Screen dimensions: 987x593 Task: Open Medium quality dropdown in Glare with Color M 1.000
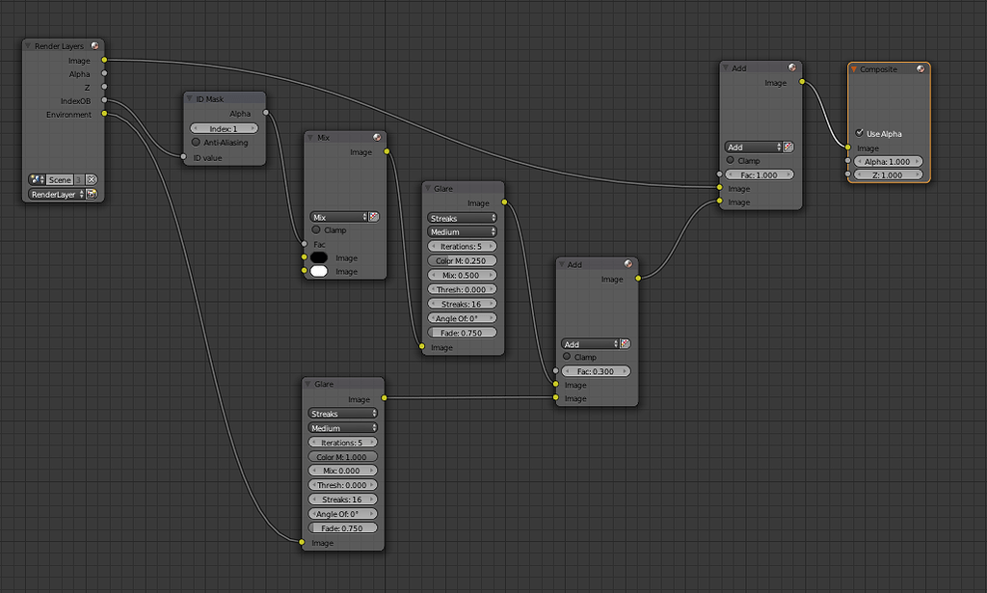(x=342, y=428)
